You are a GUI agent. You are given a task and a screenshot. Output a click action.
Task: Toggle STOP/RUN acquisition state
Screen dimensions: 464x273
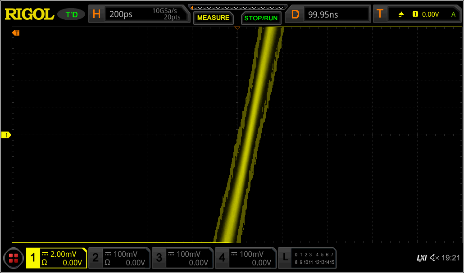click(261, 18)
